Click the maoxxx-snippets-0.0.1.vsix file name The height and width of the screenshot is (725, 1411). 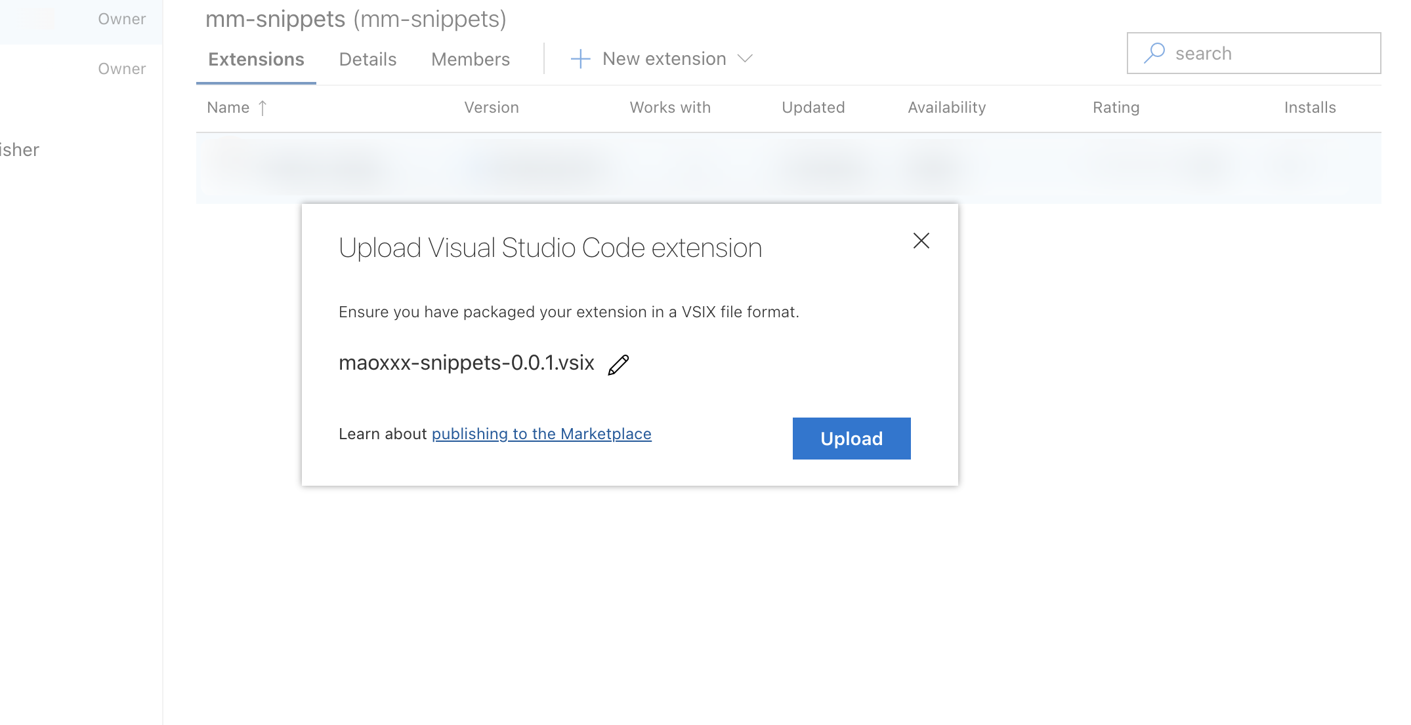click(x=467, y=362)
